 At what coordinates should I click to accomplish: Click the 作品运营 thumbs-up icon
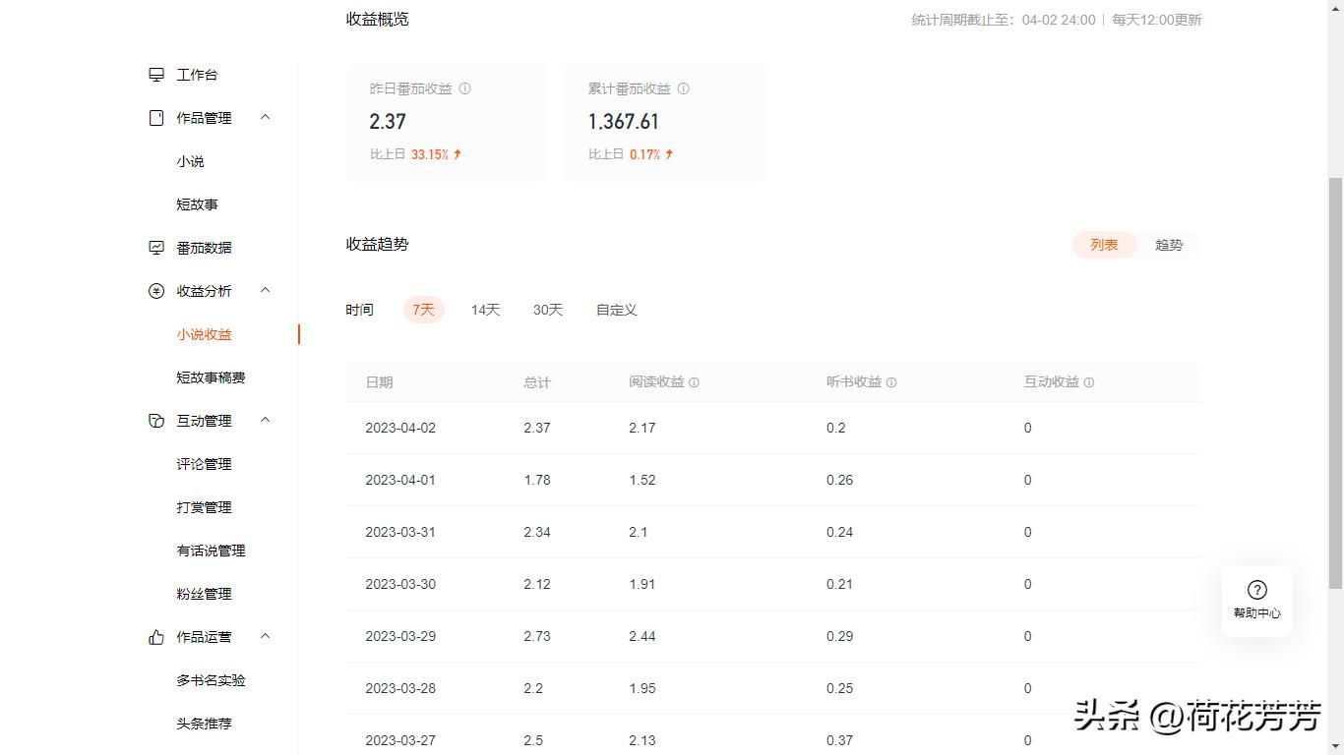click(156, 637)
